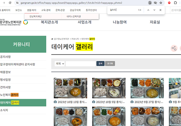Click camera icon beside 2023년 9월 27일
181x126 pixels.
[x=132, y=102]
